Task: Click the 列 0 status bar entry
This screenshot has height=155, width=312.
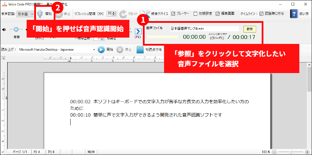Action: click(51, 152)
